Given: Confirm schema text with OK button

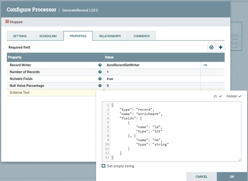Looking at the screenshot, I should [232, 177].
